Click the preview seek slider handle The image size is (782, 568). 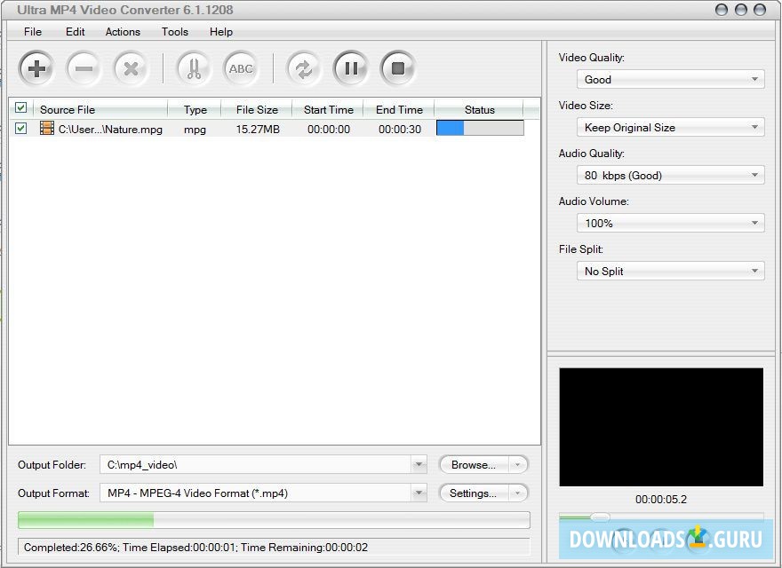coord(600,517)
